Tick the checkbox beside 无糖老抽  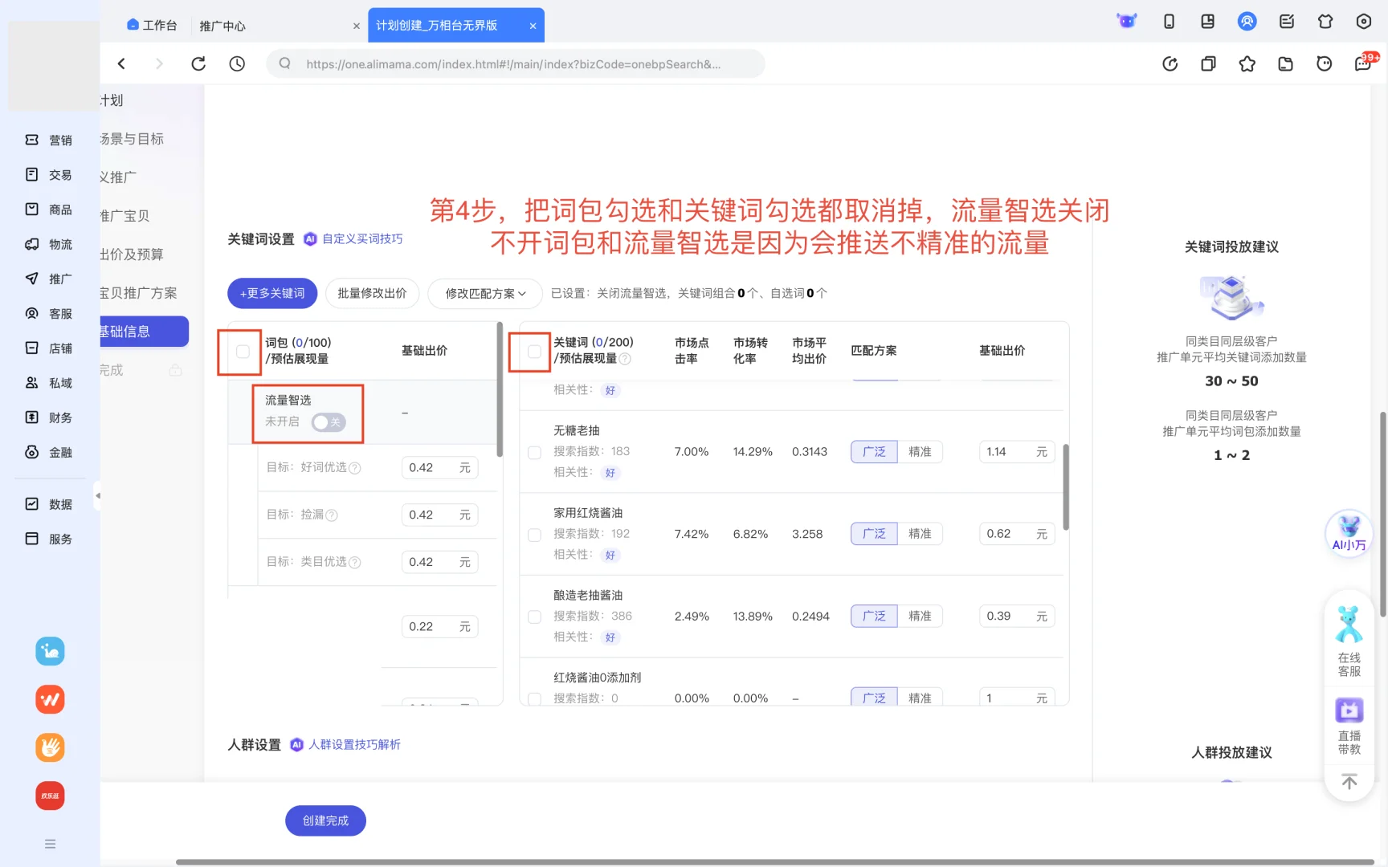534,451
